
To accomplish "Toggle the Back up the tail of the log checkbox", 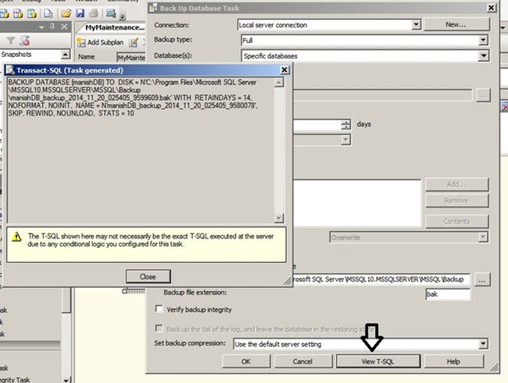I will (159, 328).
